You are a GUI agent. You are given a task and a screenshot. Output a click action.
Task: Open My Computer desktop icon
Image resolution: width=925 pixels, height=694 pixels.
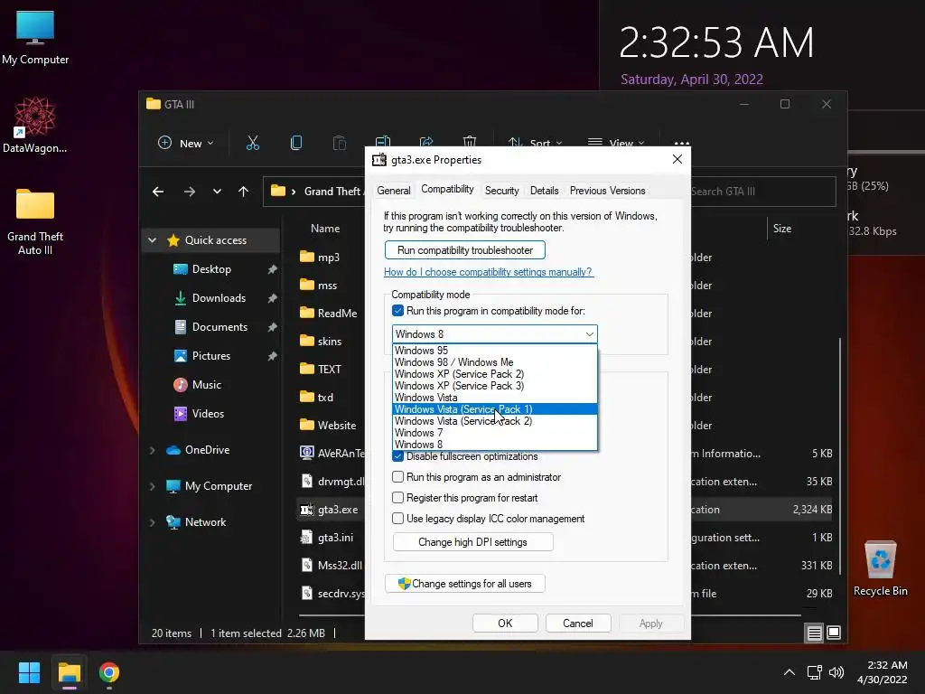point(35,38)
